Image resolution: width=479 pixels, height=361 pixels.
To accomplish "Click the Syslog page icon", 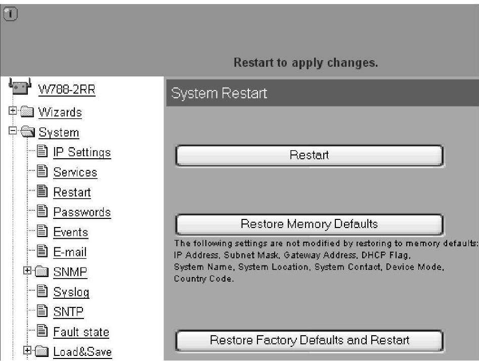I will (x=42, y=291).
